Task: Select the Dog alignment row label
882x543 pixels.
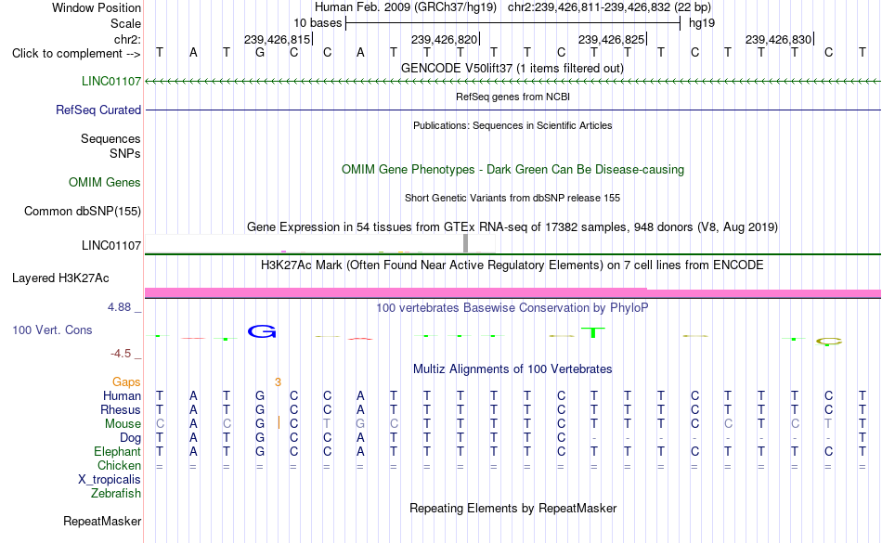Action: [130, 437]
